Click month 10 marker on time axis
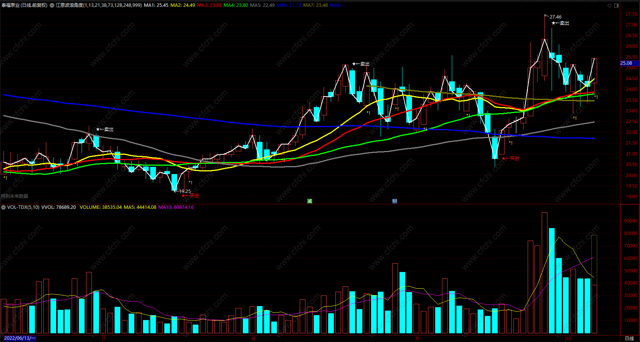Screen dimensions: 640x342 [x=568, y=338]
